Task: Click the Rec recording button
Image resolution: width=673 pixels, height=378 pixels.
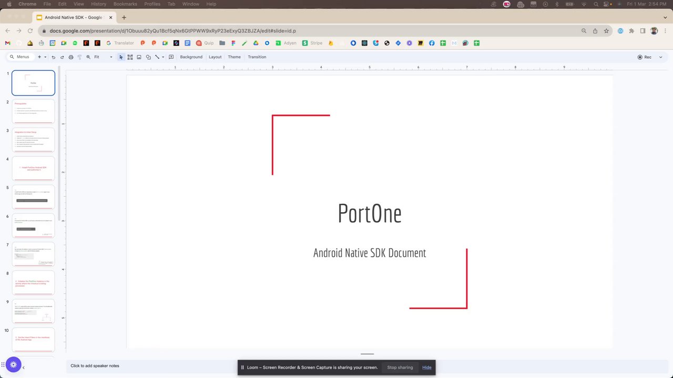Action: pos(645,57)
